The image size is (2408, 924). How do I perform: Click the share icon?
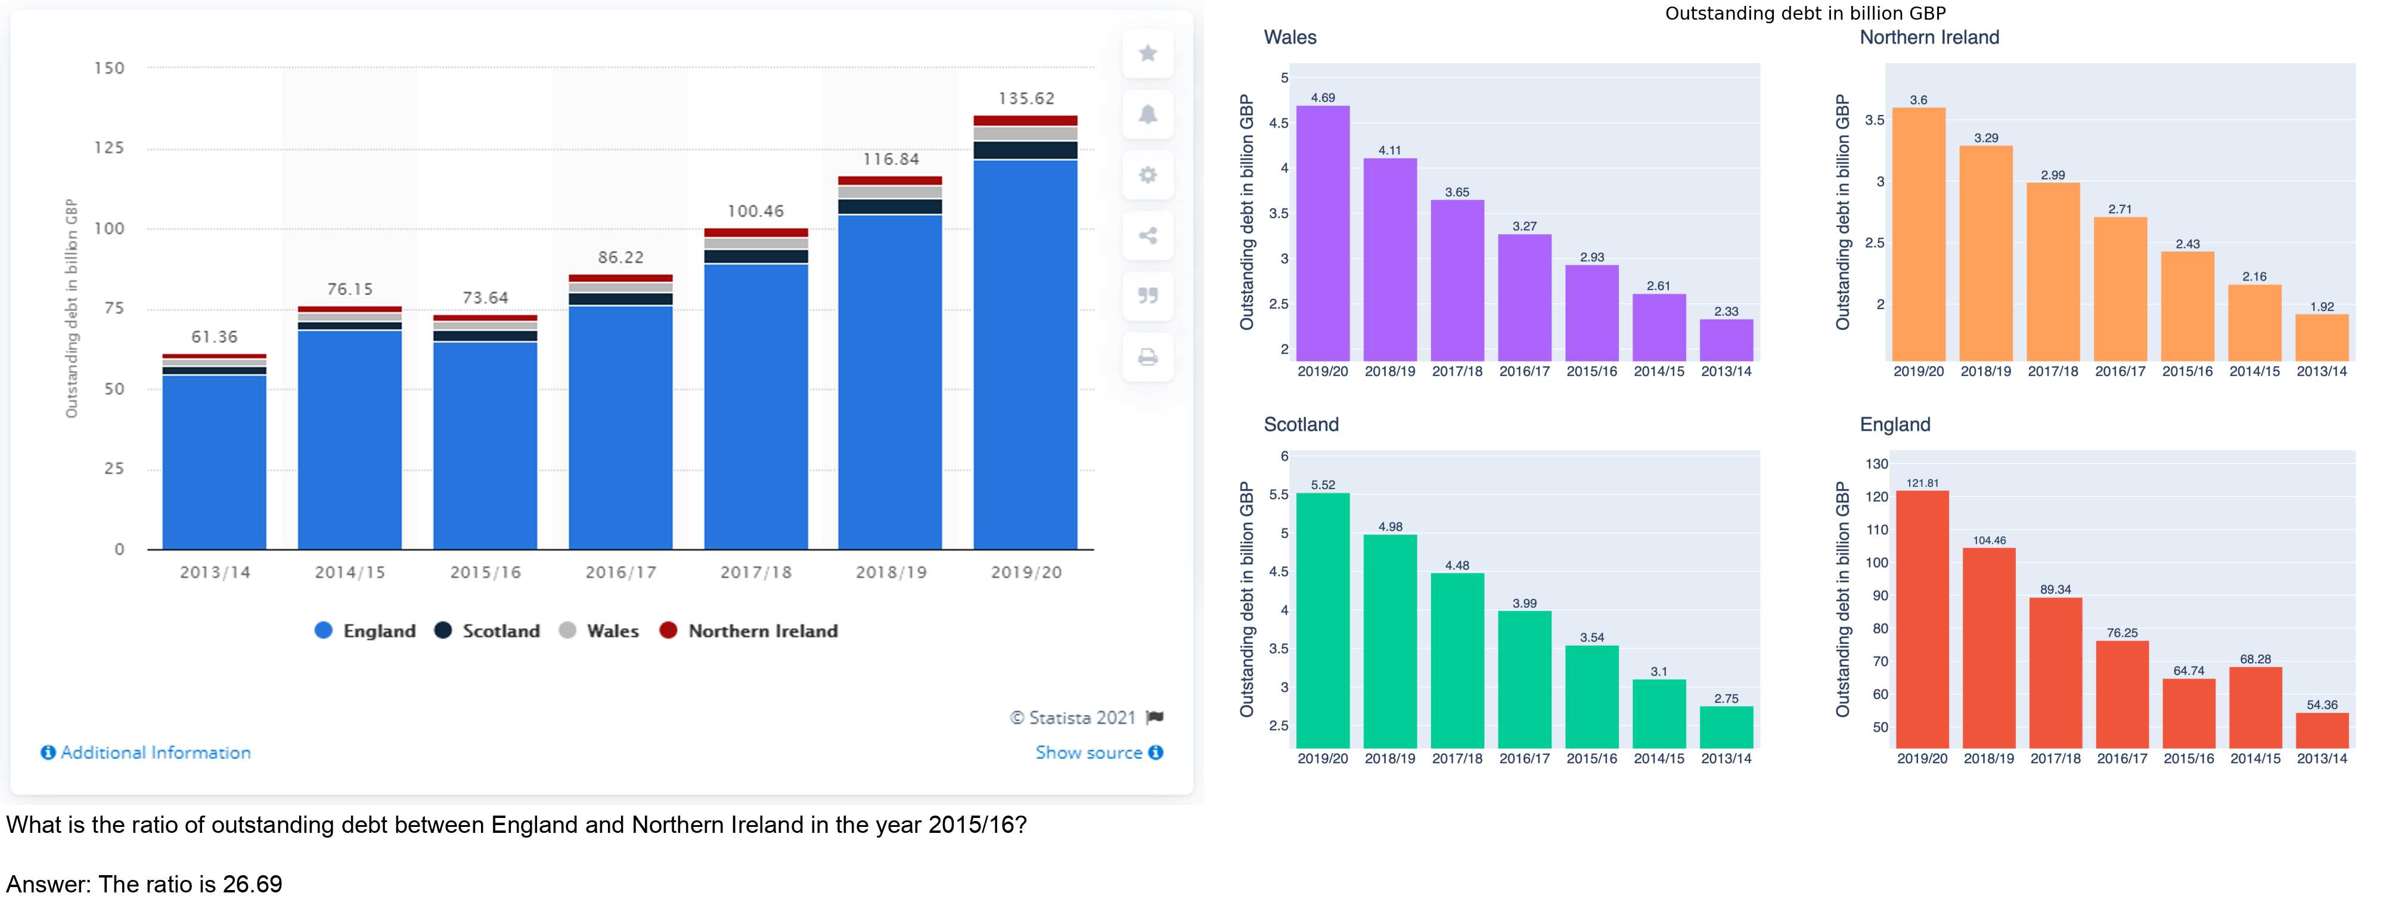(x=1148, y=235)
